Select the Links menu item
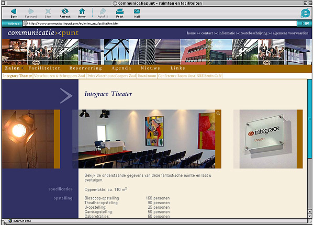The image size is (314, 225). point(178,68)
